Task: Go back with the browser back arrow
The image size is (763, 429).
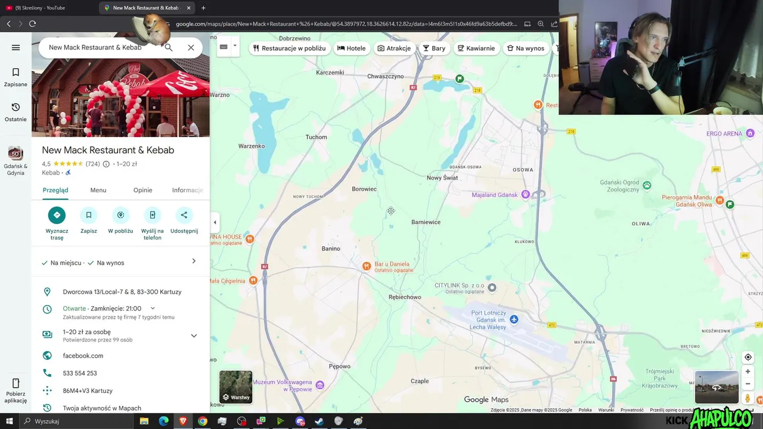Action: (8, 24)
